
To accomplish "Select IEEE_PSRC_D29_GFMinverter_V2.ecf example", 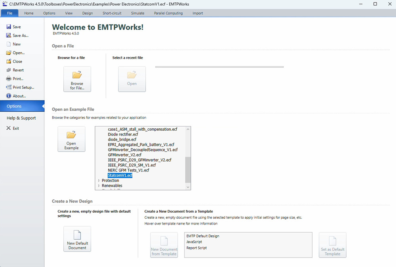I will 140,160.
